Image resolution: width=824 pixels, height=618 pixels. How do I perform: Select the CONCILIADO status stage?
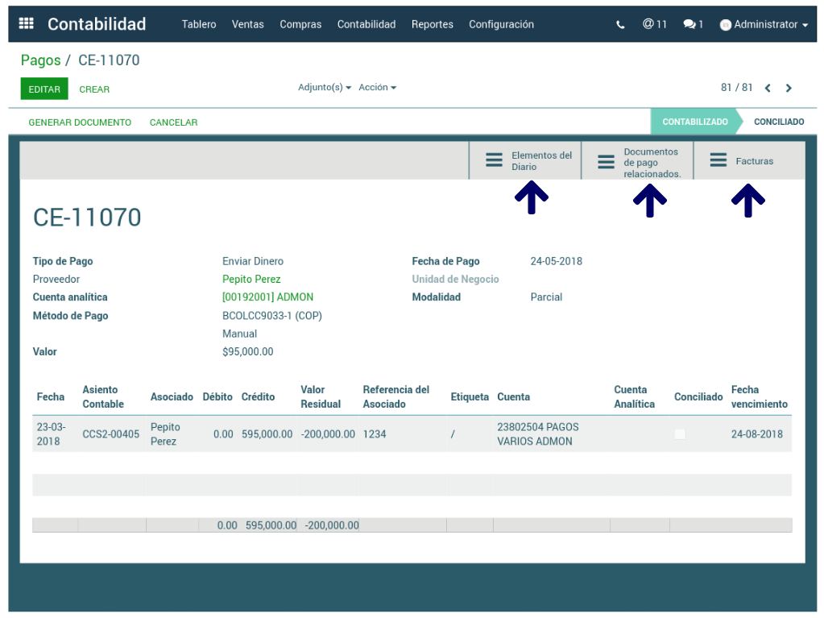[x=778, y=122]
